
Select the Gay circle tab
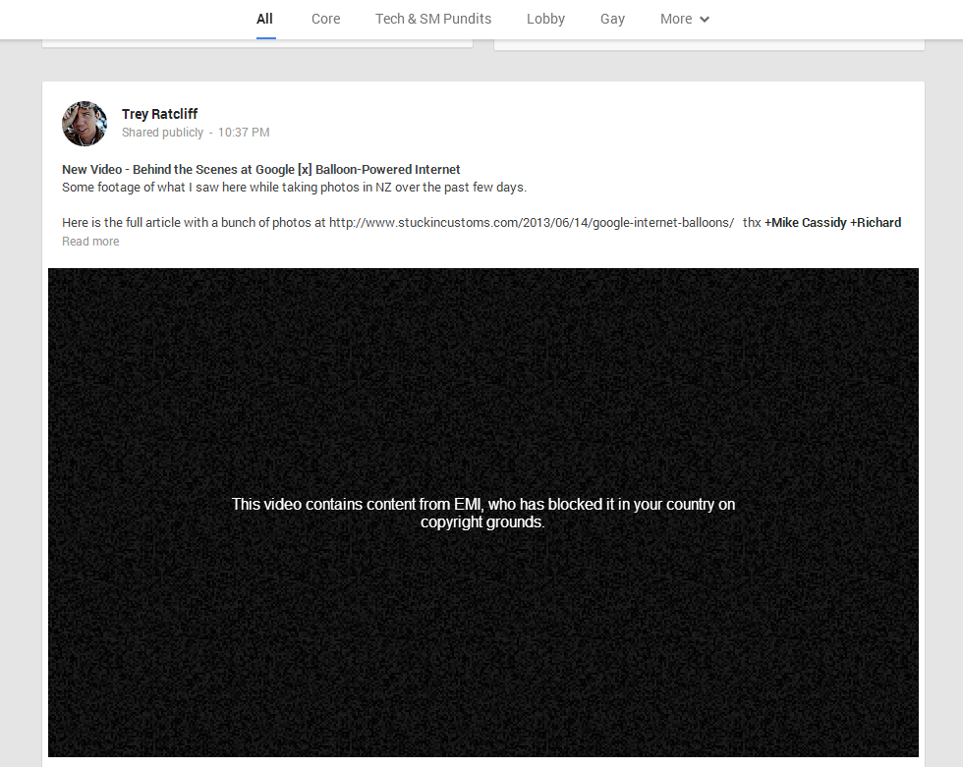(x=612, y=19)
